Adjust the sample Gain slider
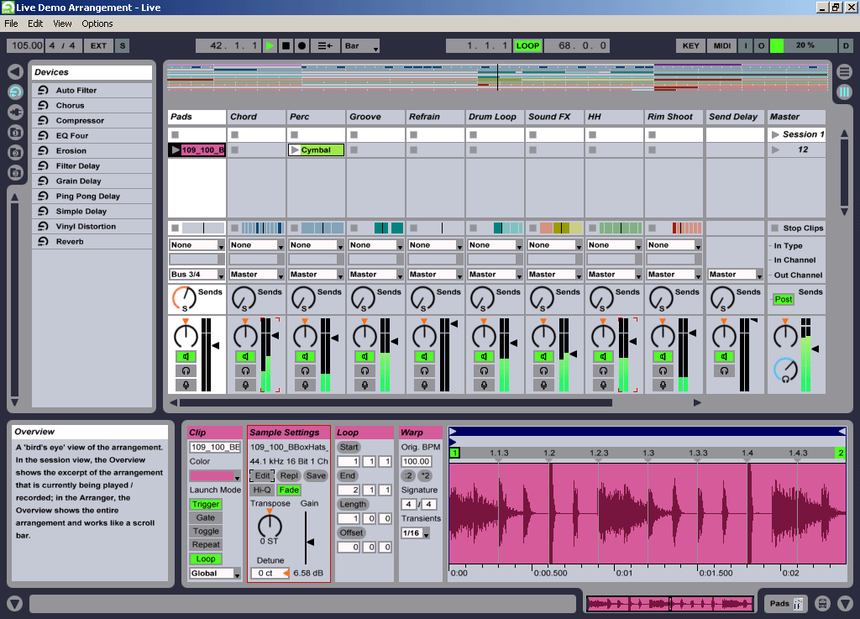Viewport: 860px width, 619px height. click(310, 542)
